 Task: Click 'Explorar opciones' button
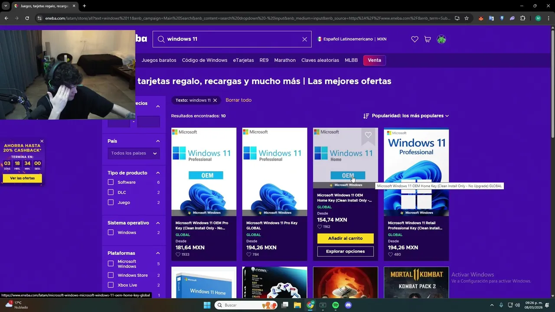(x=346, y=251)
